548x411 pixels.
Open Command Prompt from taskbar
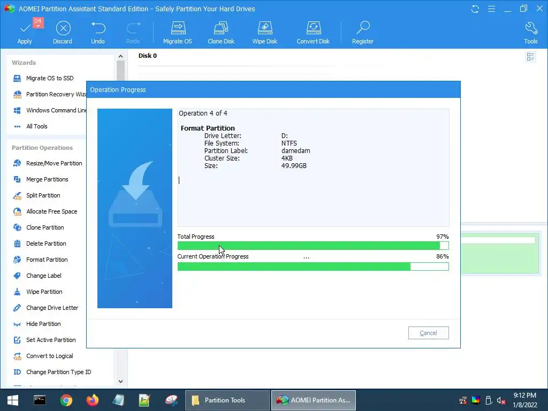pos(40,400)
